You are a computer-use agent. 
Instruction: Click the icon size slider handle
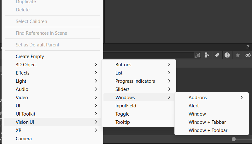tap(234, 139)
